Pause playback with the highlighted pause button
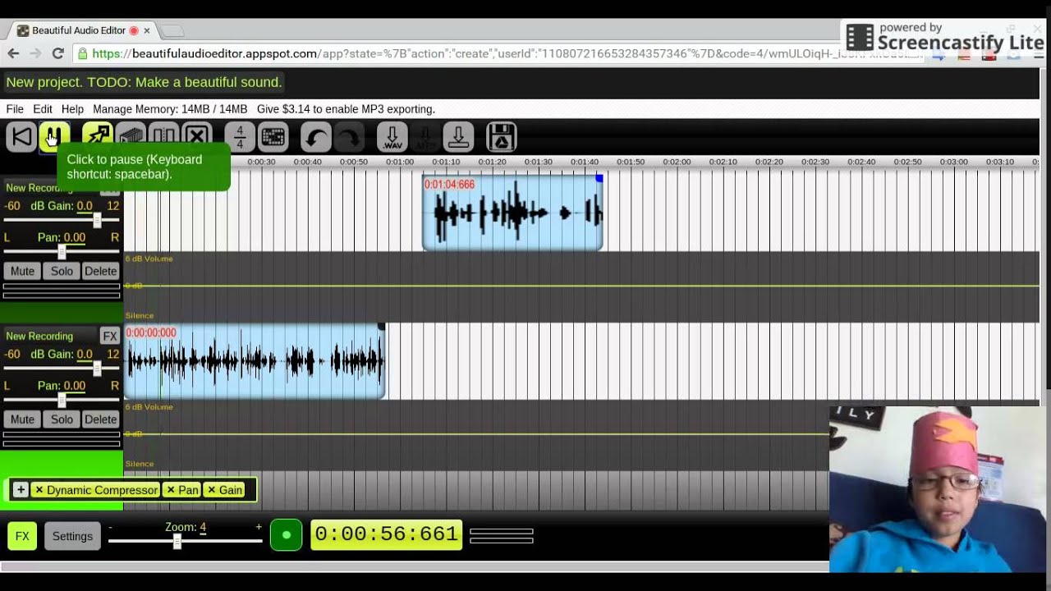 (54, 137)
